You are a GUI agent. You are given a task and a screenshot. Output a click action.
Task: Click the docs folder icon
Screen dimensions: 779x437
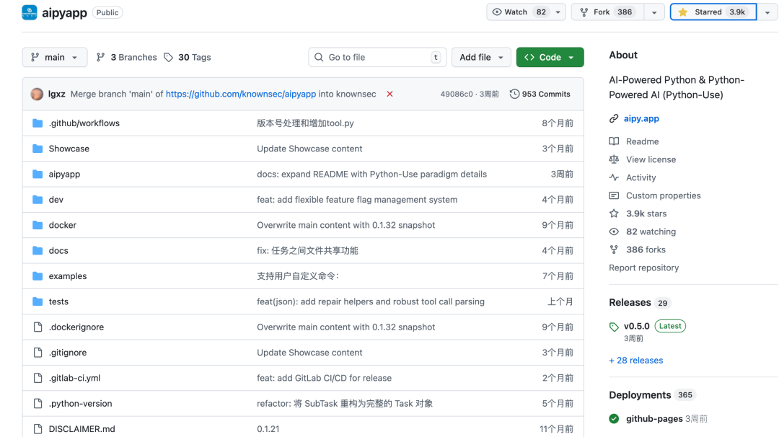[38, 250]
